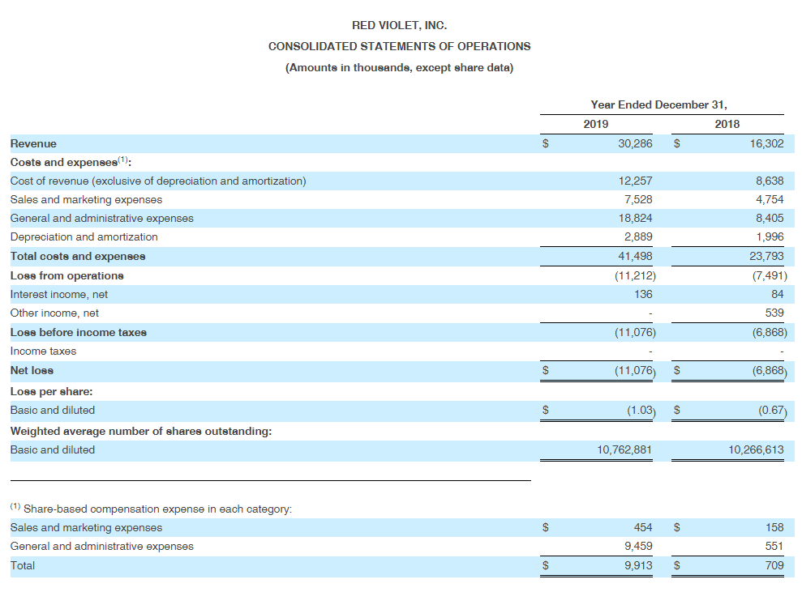
Task: Click the RED VIOLET, INC. title
Action: [399, 26]
